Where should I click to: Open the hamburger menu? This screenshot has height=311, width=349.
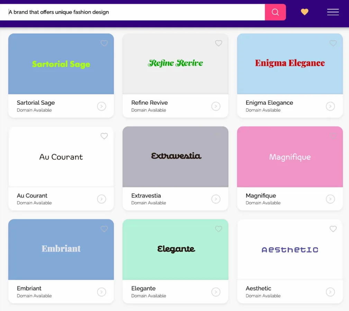coord(333,12)
